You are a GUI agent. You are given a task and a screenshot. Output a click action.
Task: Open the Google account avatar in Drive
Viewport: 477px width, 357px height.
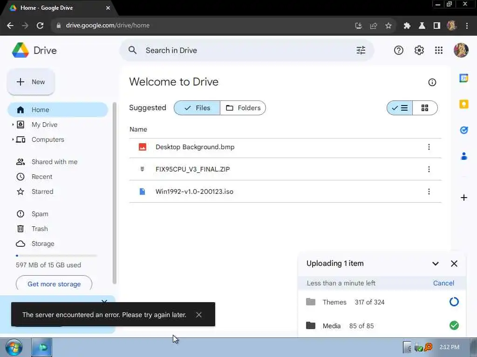point(461,50)
